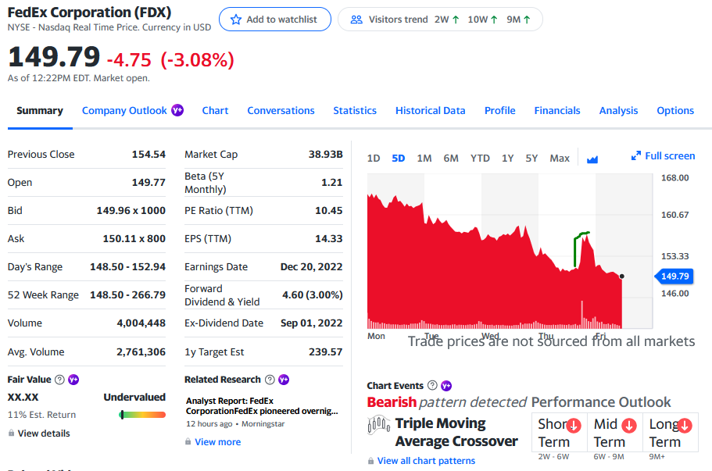Select the Summary tab
Screen dimensions: 712x471
40,111
